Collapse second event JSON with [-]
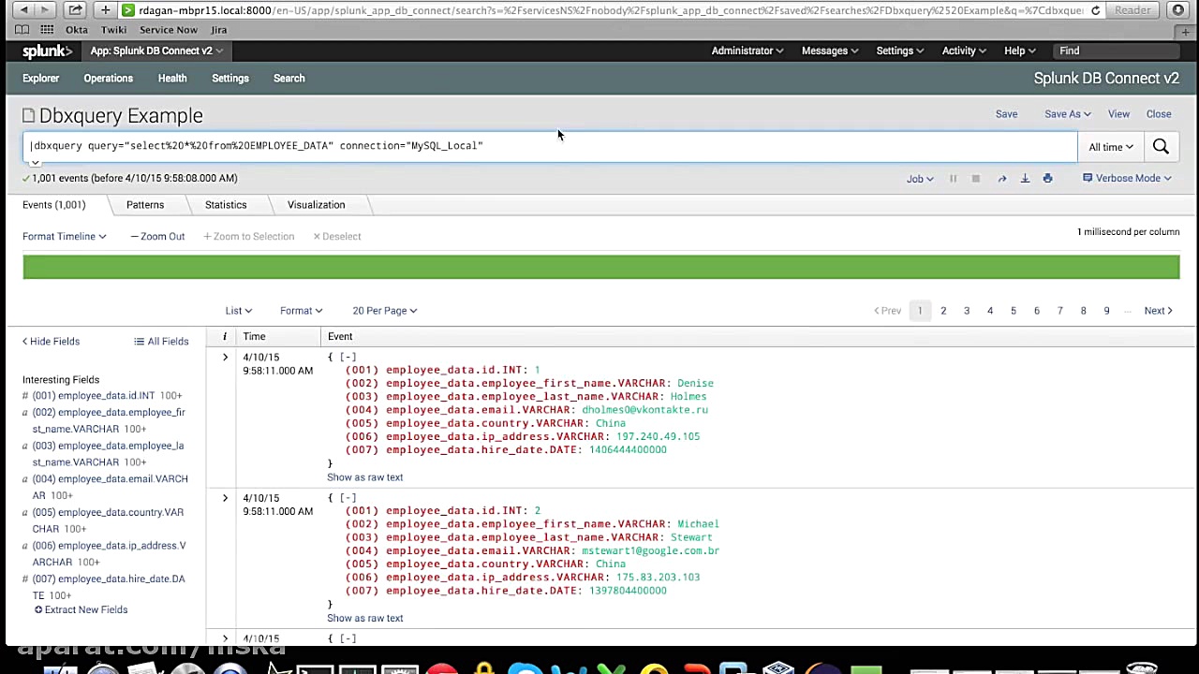The image size is (1199, 674). point(348,497)
